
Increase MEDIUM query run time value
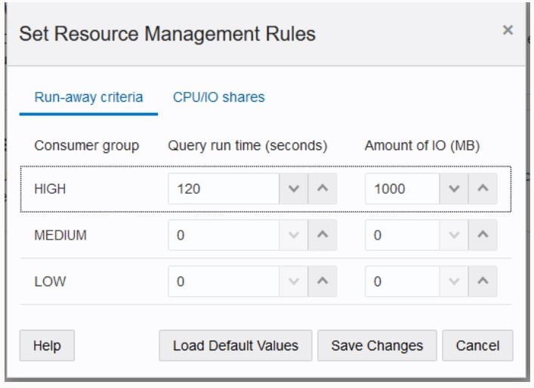click(323, 235)
